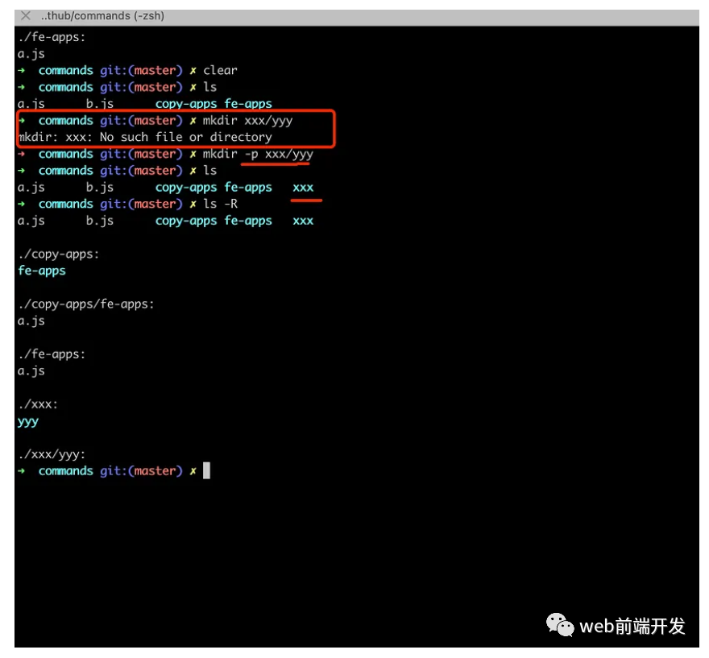
Task: Close the ..thub/commands terminal tab
Action: [26, 16]
